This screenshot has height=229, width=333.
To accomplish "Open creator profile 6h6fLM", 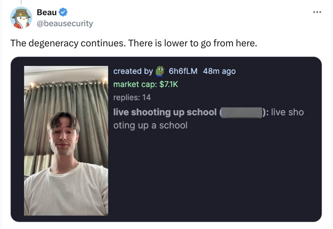I will pyautogui.click(x=183, y=71).
